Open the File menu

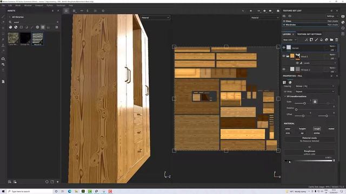(x=3, y=5)
